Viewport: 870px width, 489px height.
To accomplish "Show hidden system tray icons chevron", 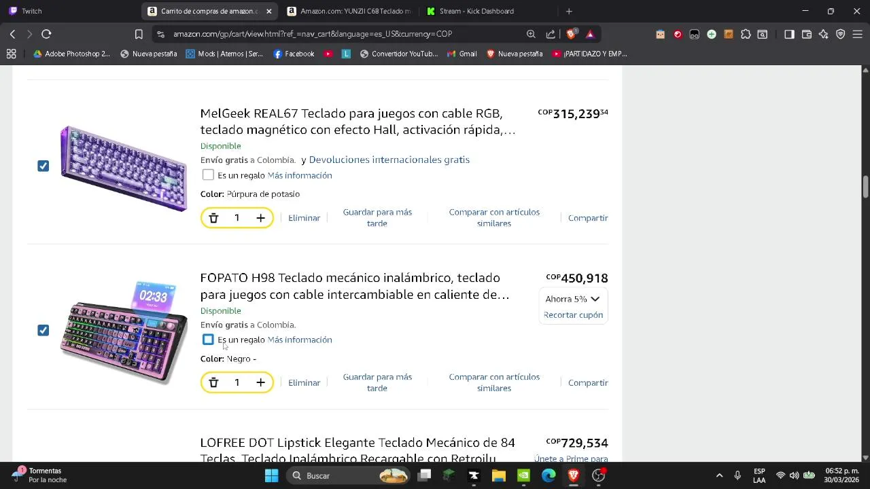I will tap(719, 475).
